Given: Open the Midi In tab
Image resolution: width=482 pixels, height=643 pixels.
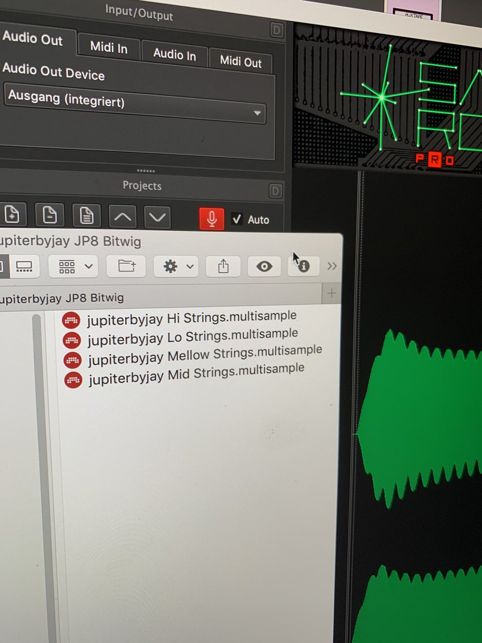Looking at the screenshot, I should [x=109, y=48].
